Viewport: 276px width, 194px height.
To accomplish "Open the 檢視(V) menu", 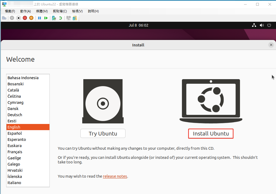I will click(x=77, y=11).
